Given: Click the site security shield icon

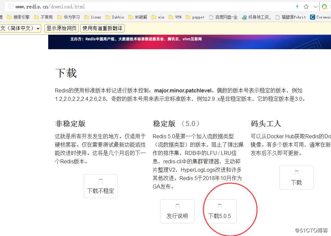Looking at the screenshot, I should pyautogui.click(x=10, y=7).
